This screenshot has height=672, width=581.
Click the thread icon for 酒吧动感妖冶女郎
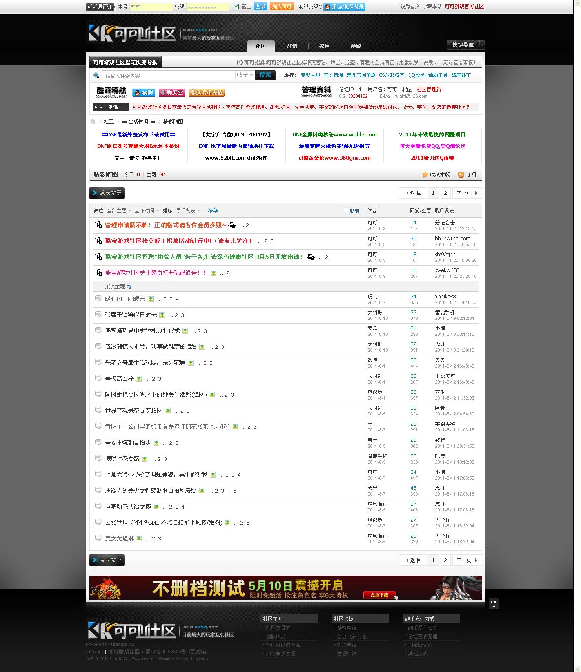98,506
